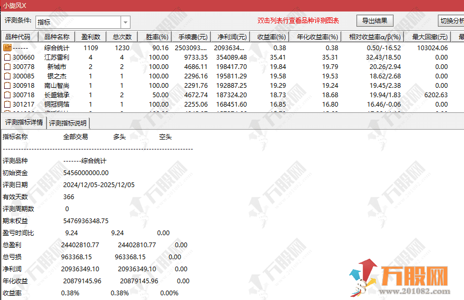Screen dimensions: 464x300
Task: Click the icon beside code 300778
Action: pos(7,67)
